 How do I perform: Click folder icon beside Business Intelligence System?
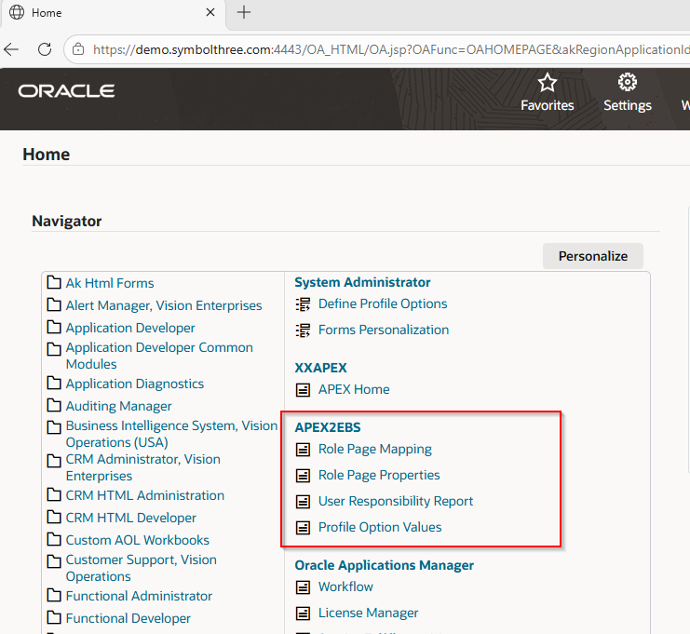click(x=54, y=426)
